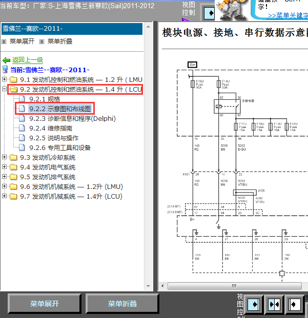308x318 pixels.
Task: Click the bottom view-control left arrow button
Action: pyautogui.click(x=295, y=304)
